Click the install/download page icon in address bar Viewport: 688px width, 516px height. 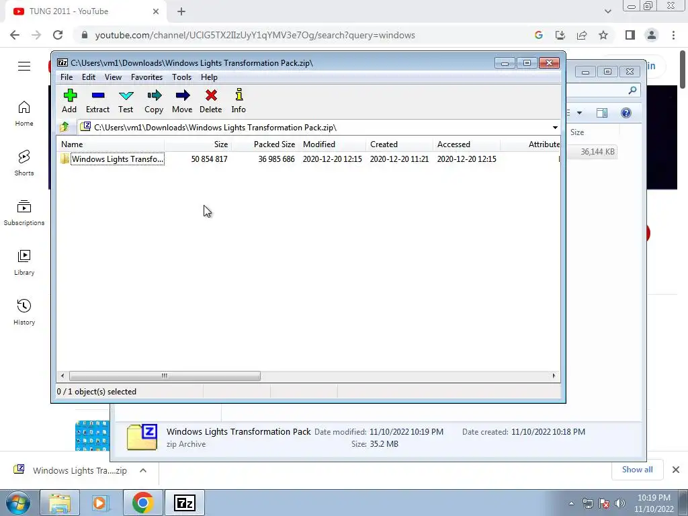tap(560, 35)
